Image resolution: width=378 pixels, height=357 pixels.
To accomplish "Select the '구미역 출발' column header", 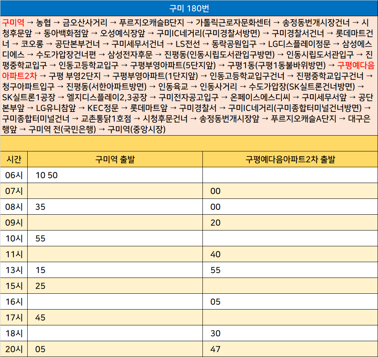I will [115, 159].
